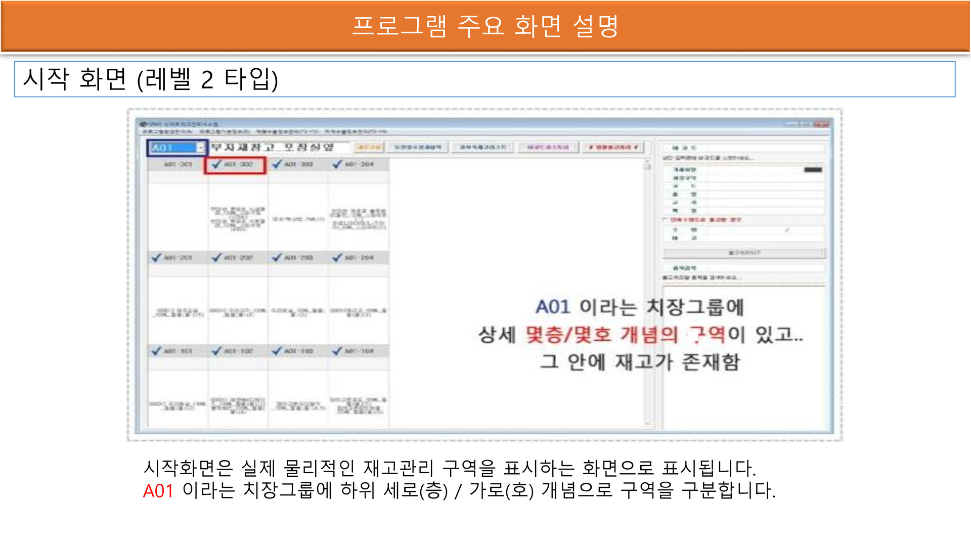971x546 pixels.
Task: Open the A01 location group dropdown
Action: coord(201,148)
